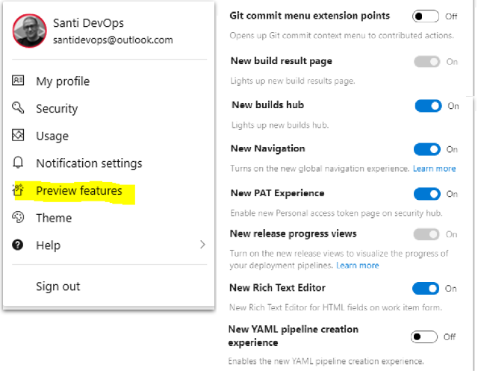Click the Notification settings bell icon
Viewport: 478px width, 373px height.
point(19,163)
